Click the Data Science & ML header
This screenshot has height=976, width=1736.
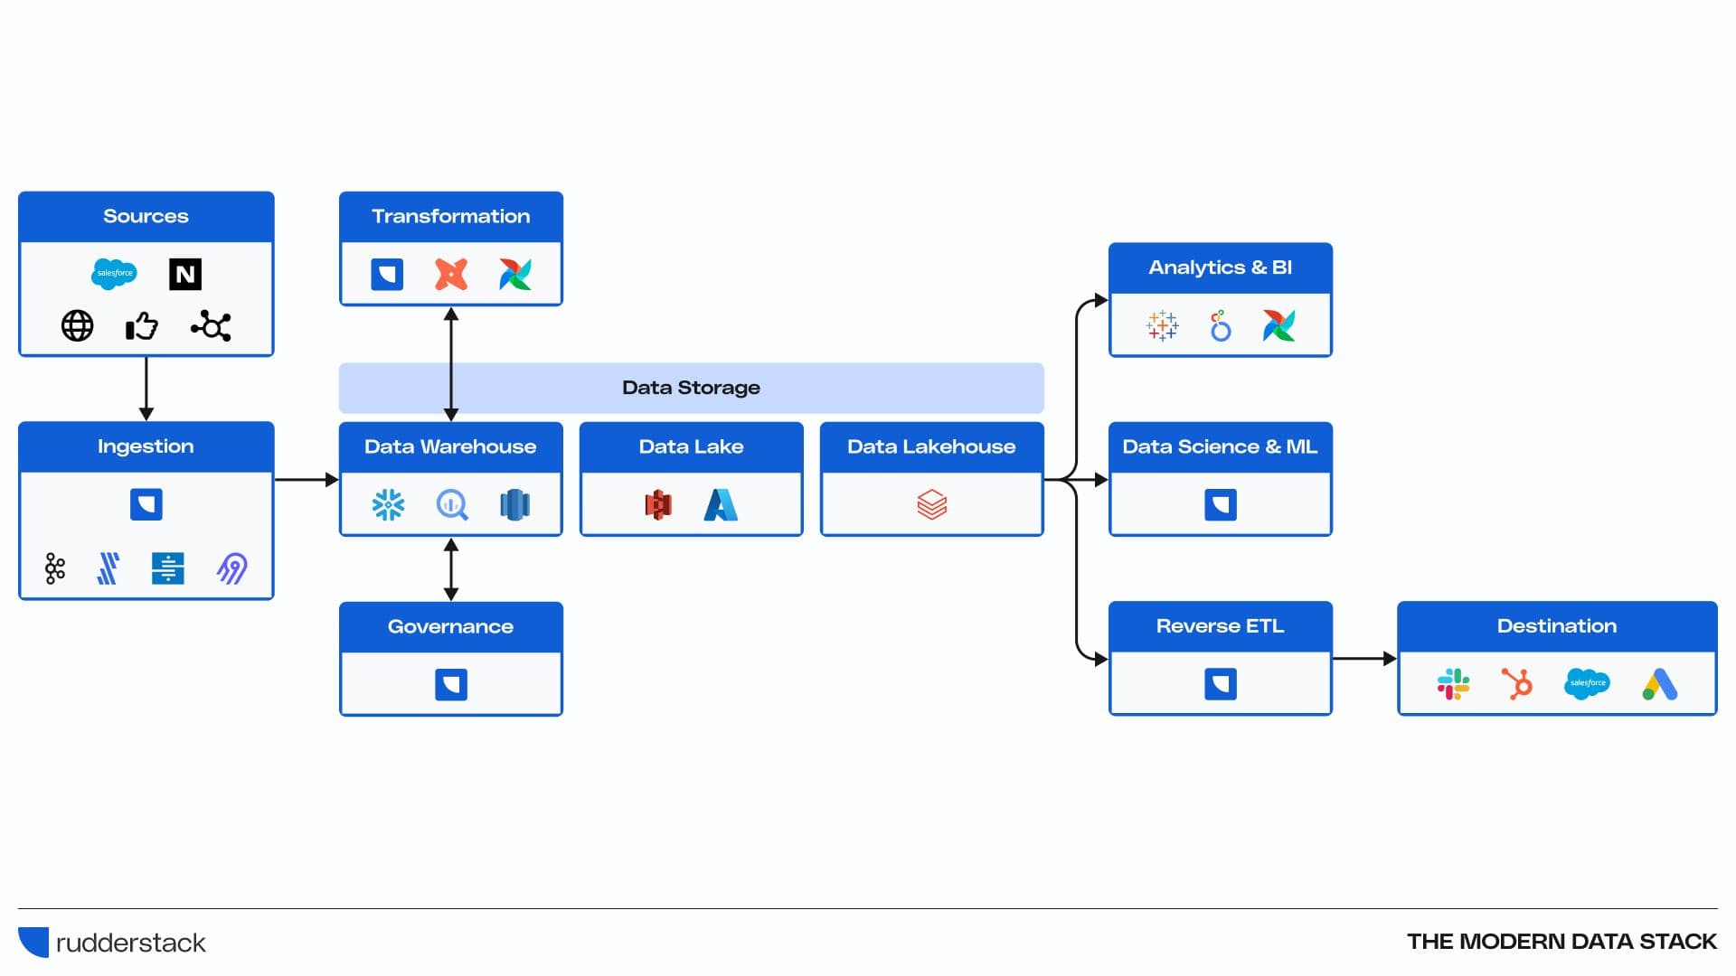pyautogui.click(x=1220, y=446)
